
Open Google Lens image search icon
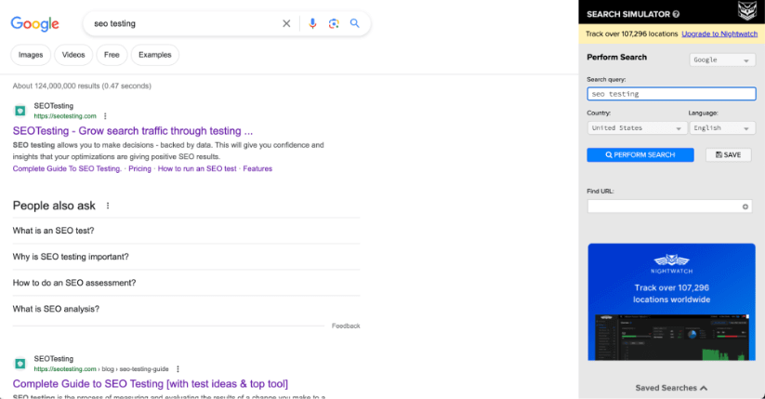pyautogui.click(x=334, y=23)
